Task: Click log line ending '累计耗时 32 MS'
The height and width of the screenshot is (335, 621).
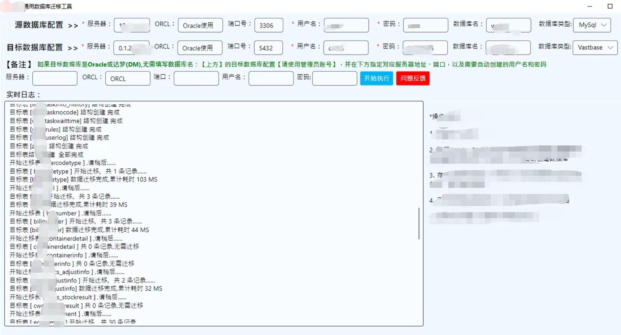Action: 86,289
